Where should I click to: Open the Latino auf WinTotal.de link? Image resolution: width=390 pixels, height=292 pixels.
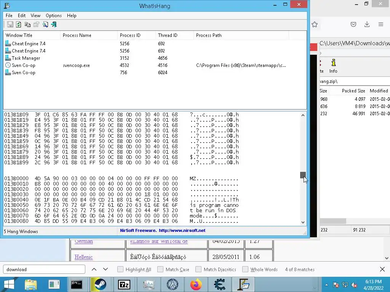click(159, 241)
